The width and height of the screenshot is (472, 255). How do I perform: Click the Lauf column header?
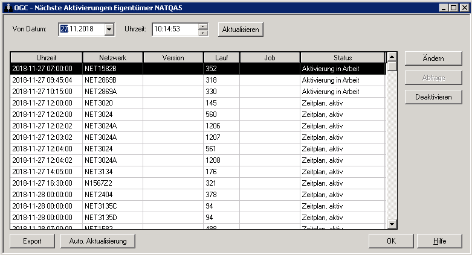221,57
